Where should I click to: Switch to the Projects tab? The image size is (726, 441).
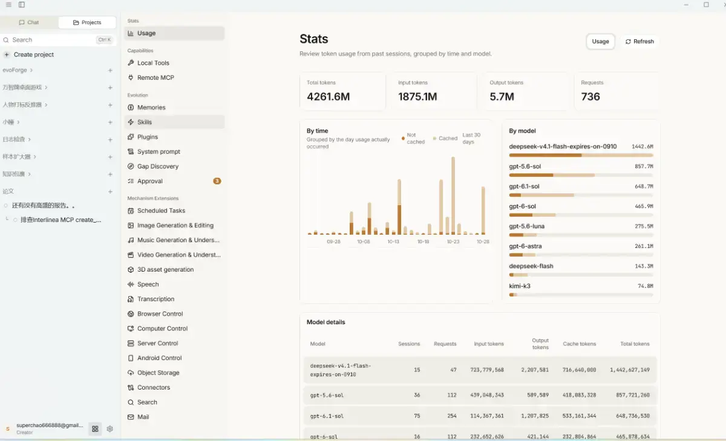[x=87, y=22]
